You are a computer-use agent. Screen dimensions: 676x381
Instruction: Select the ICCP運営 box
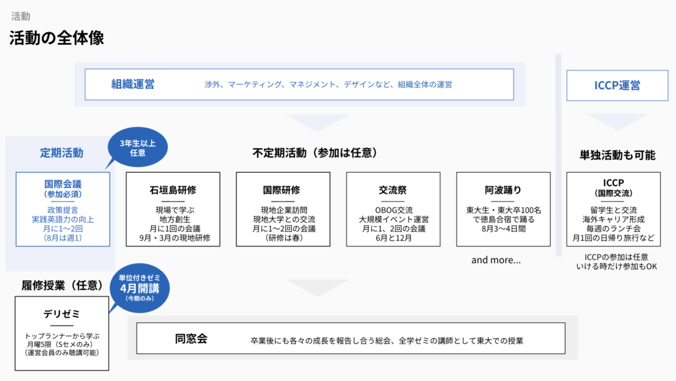(613, 85)
